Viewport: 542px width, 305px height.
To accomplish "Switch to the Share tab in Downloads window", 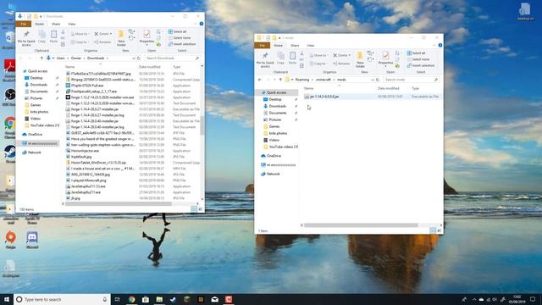I will [56, 24].
